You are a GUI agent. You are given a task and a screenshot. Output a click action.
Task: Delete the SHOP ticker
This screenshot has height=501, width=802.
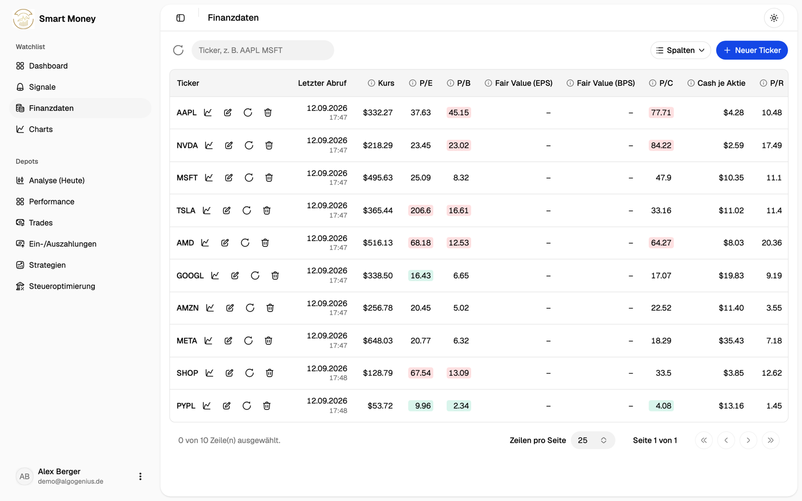[x=270, y=373]
